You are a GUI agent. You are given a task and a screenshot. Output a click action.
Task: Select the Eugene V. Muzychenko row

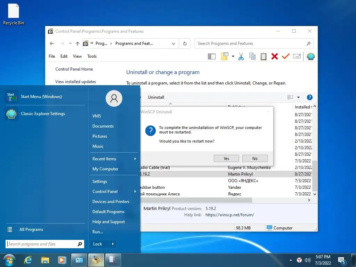pos(226,168)
